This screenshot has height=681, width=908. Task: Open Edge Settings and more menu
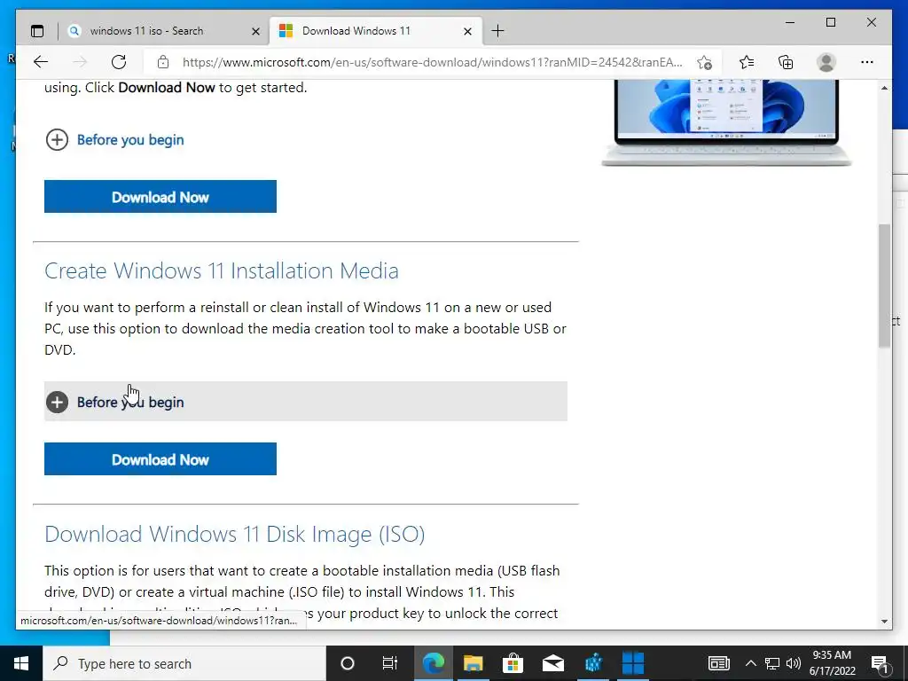[x=867, y=62]
